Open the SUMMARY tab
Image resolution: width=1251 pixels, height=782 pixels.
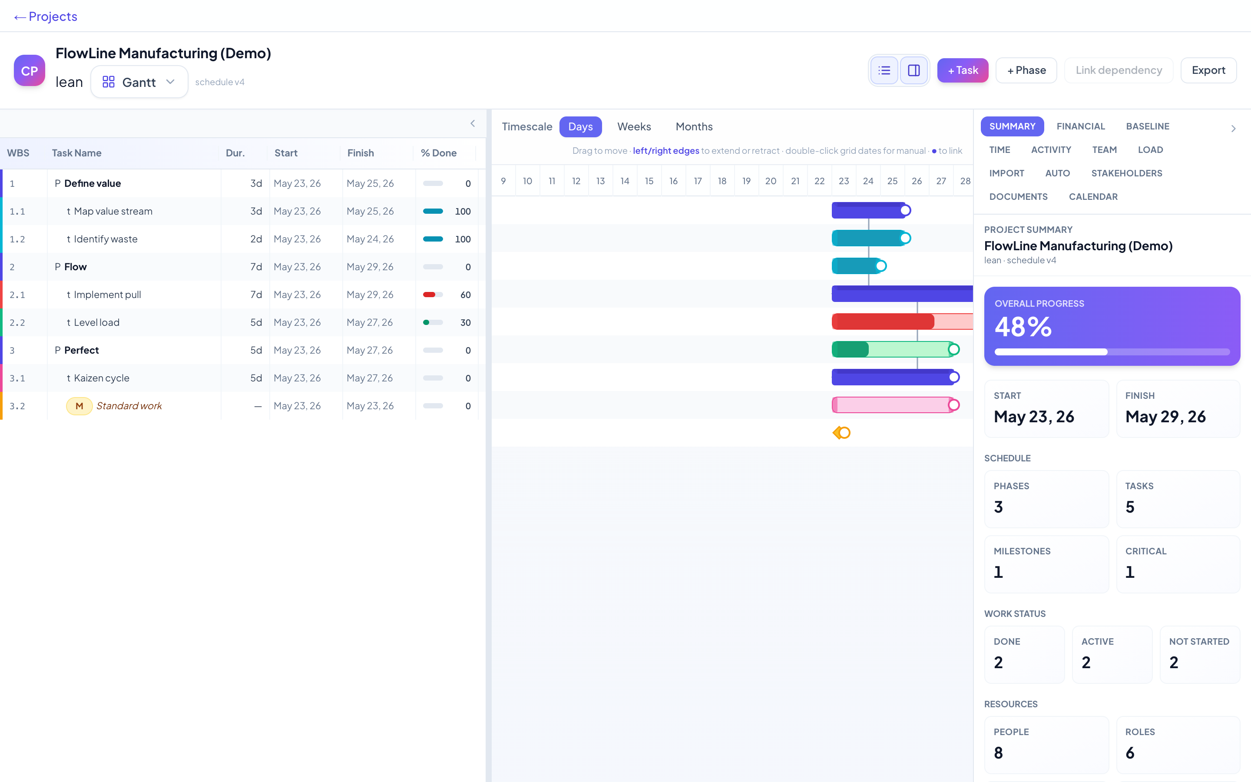tap(1012, 126)
